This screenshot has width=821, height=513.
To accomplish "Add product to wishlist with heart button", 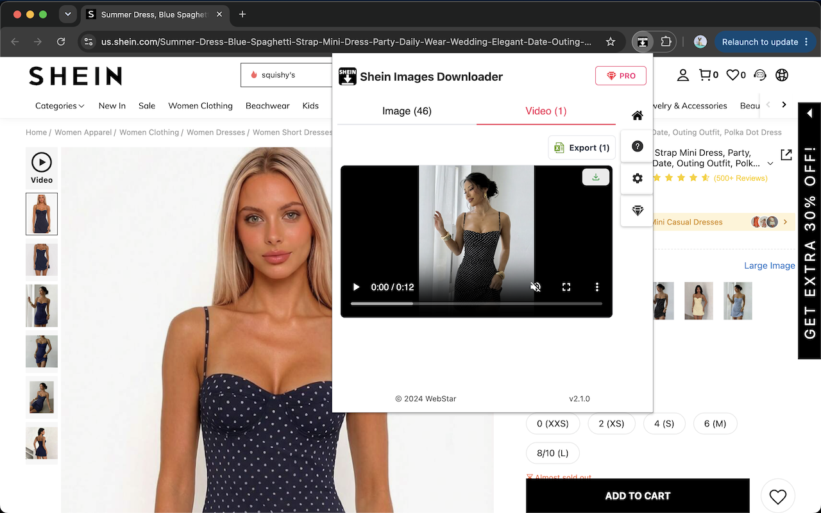I will [778, 496].
